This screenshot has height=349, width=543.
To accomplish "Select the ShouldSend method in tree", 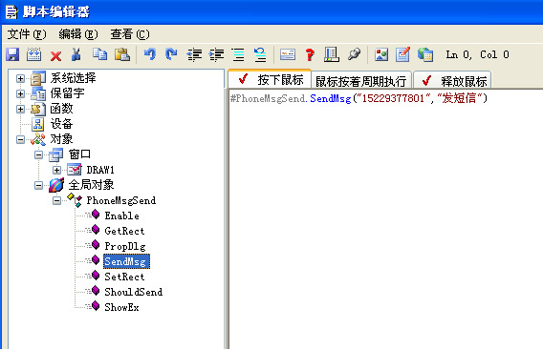I will tap(133, 292).
